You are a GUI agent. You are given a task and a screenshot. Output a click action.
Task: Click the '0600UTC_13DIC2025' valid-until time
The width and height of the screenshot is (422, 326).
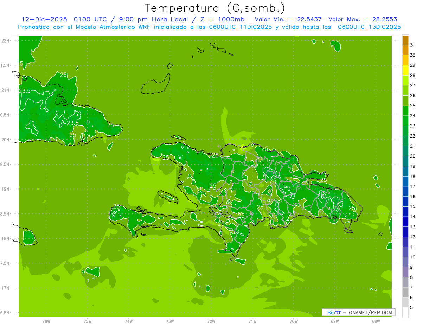[x=369, y=27]
